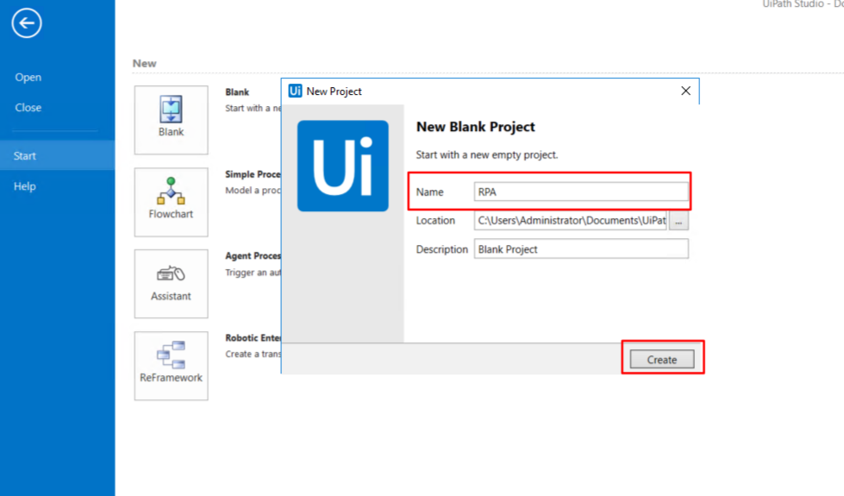844x496 pixels.
Task: Click the UiPath icon in dialog title bar
Action: pos(295,91)
